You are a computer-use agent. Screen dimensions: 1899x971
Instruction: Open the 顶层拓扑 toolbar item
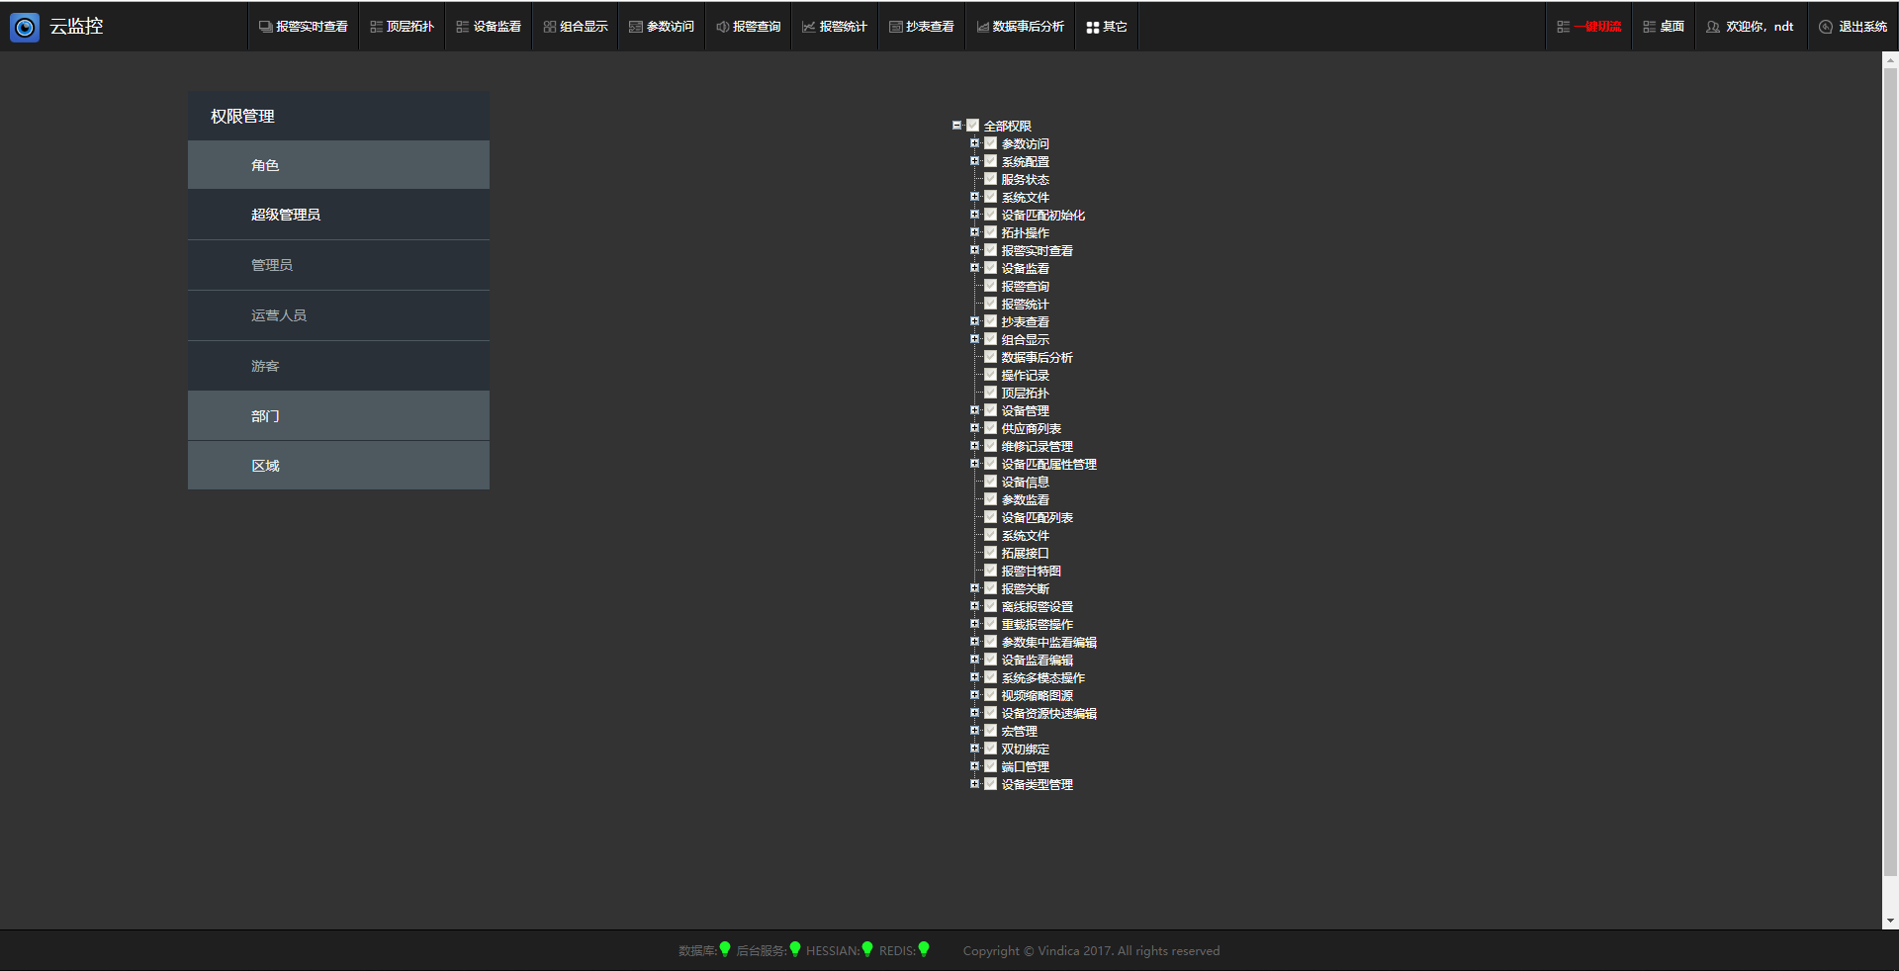pos(403,27)
